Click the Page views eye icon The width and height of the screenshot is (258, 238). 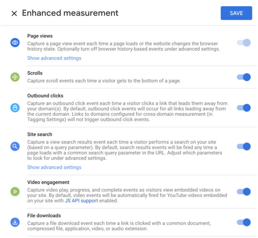(x=15, y=43)
